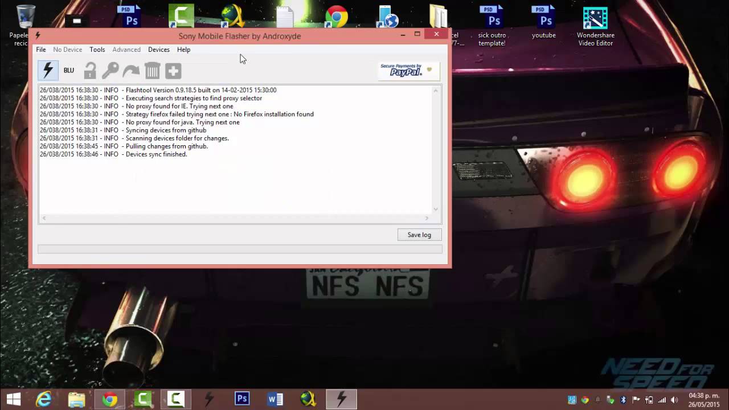Select the Camtasia desktop shortcut
Image resolution: width=729 pixels, height=410 pixels.
pos(182,16)
